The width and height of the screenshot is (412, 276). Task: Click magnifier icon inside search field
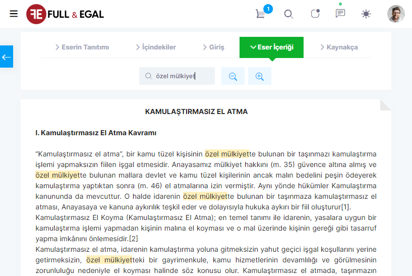coord(148,76)
